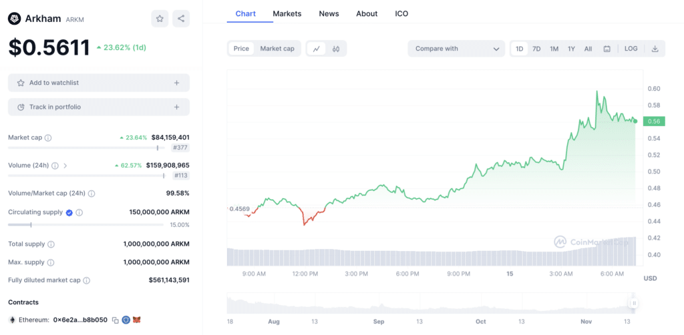Click plus icon on Add to watchlist
Image resolution: width=684 pixels, height=335 pixels.
point(176,83)
